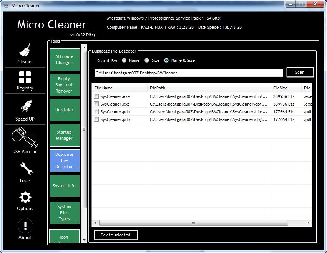Open the Options gear icon
The image size is (327, 253).
pyautogui.click(x=25, y=197)
